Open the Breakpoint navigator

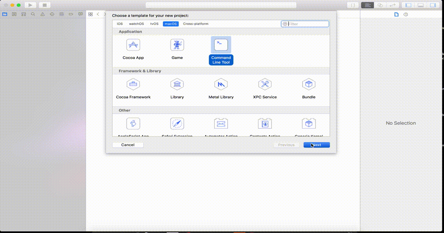point(71,14)
